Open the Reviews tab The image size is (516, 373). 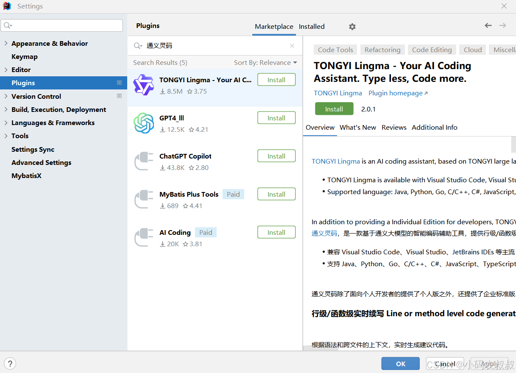pyautogui.click(x=394, y=127)
